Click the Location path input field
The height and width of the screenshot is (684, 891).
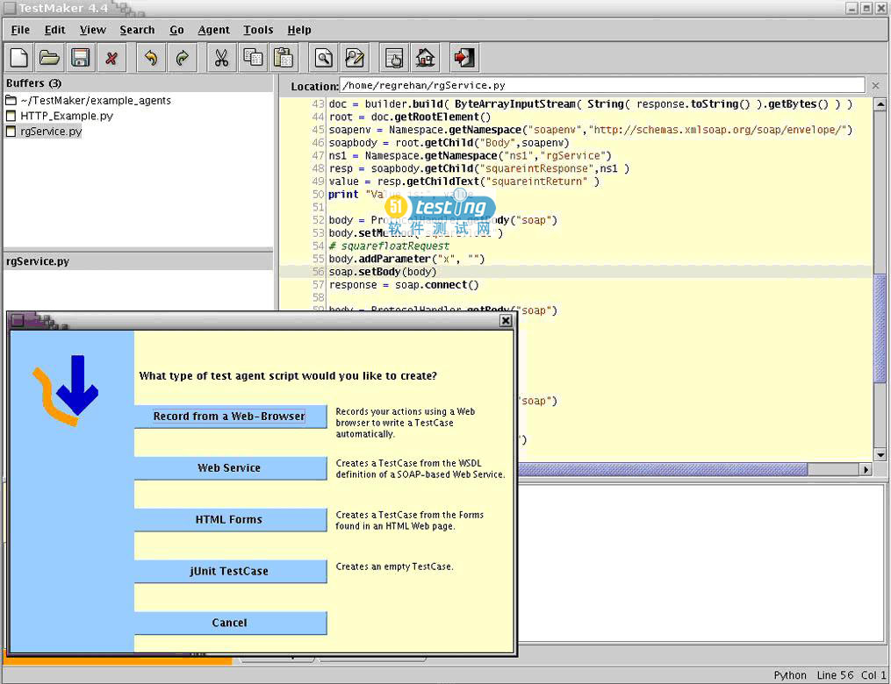(602, 85)
